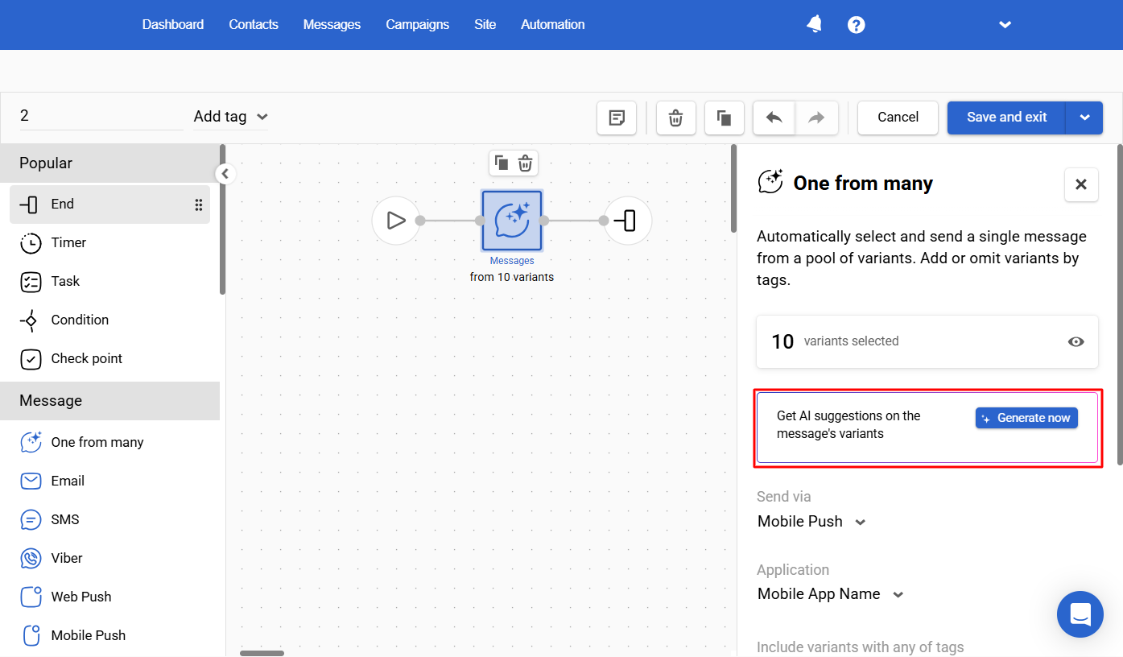This screenshot has height=657, width=1123.
Task: Open the notifications bell
Action: click(815, 24)
